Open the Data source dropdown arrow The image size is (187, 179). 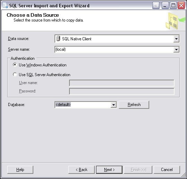tap(176, 39)
